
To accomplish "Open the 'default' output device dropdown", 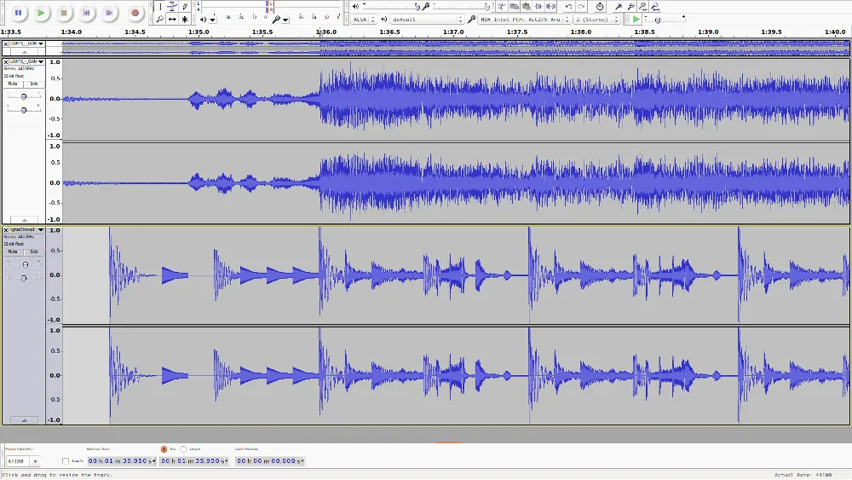I will pos(427,19).
